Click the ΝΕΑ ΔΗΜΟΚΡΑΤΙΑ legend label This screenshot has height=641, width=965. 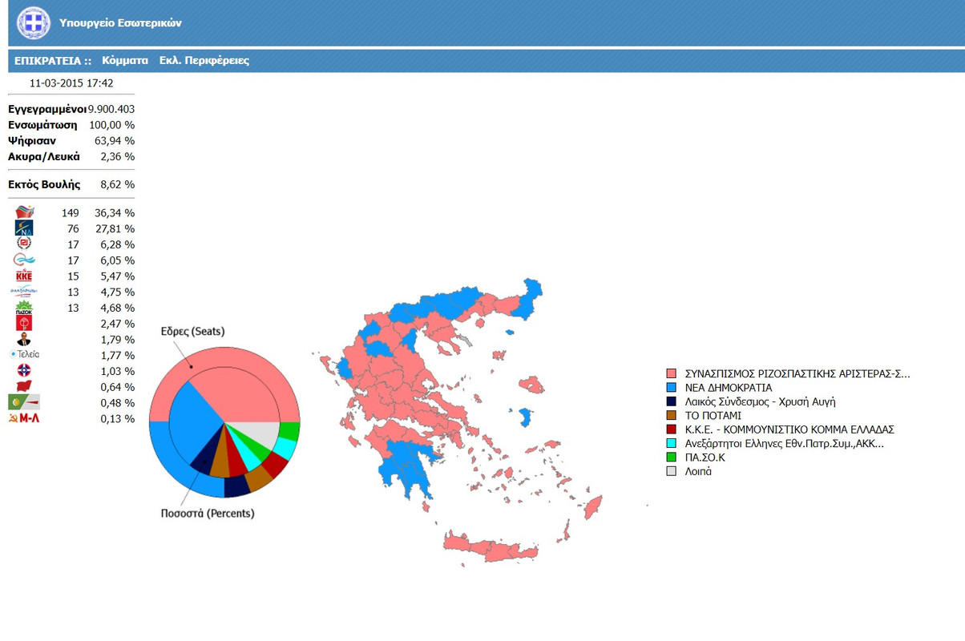tap(729, 388)
